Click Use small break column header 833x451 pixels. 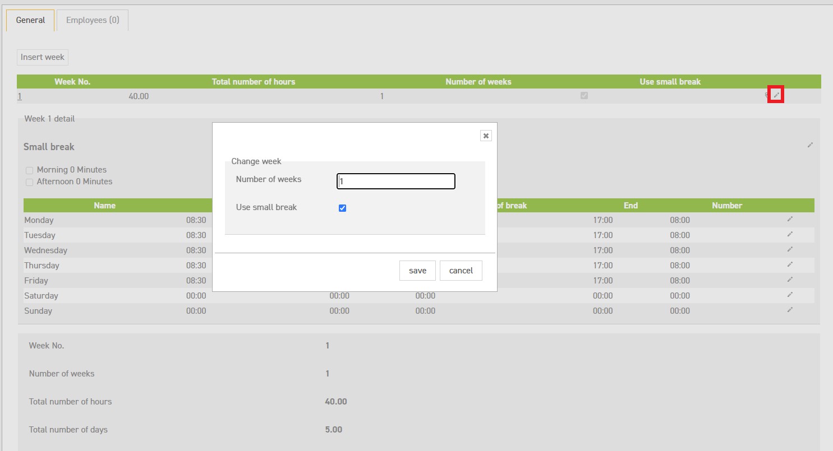click(x=670, y=82)
